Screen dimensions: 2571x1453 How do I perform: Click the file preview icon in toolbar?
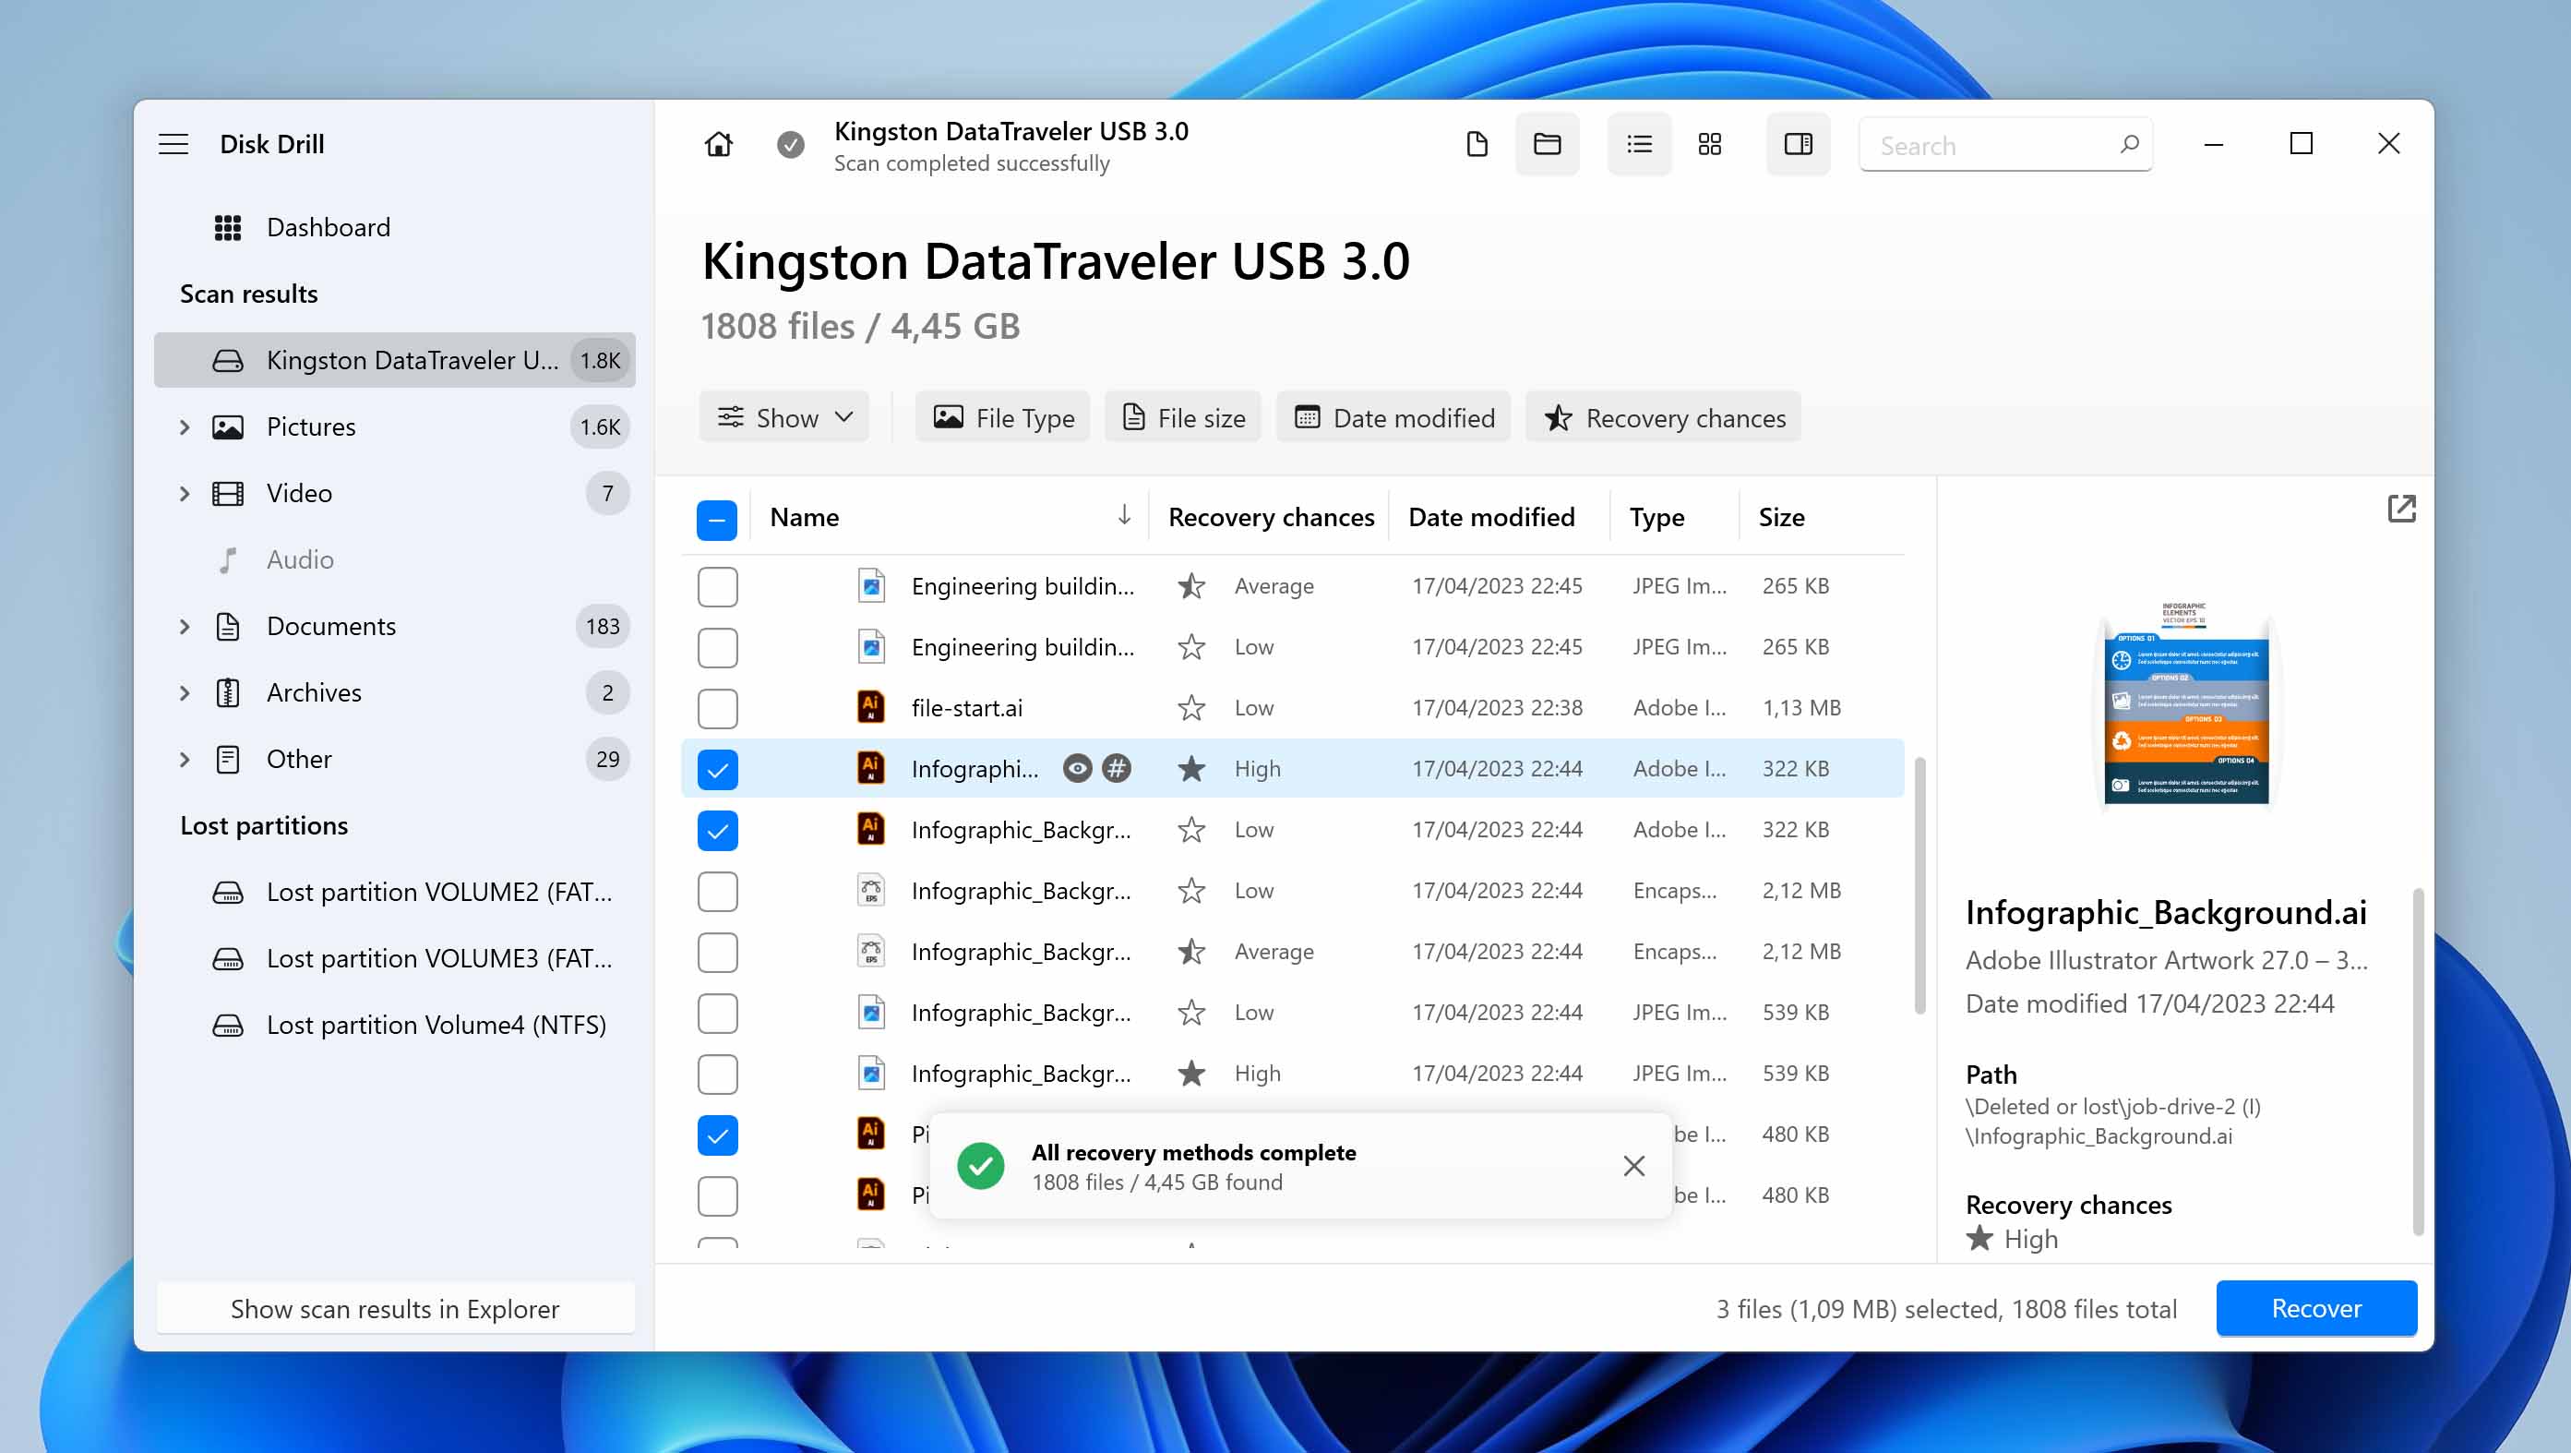pos(1798,145)
